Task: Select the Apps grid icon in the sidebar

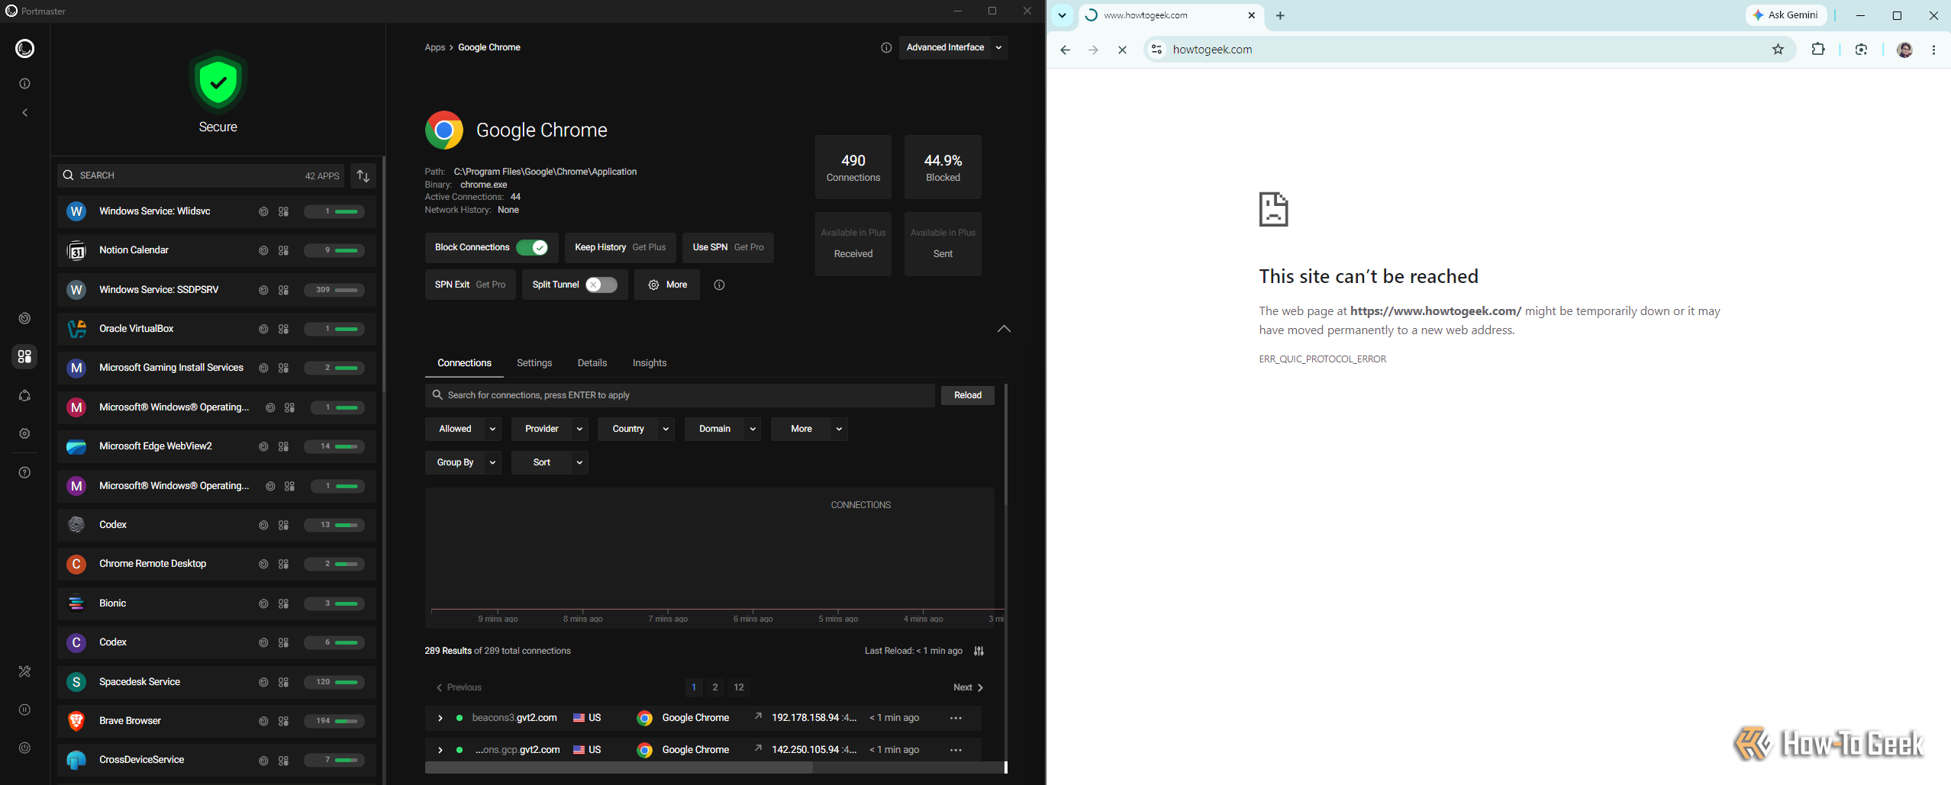Action: pyautogui.click(x=24, y=356)
